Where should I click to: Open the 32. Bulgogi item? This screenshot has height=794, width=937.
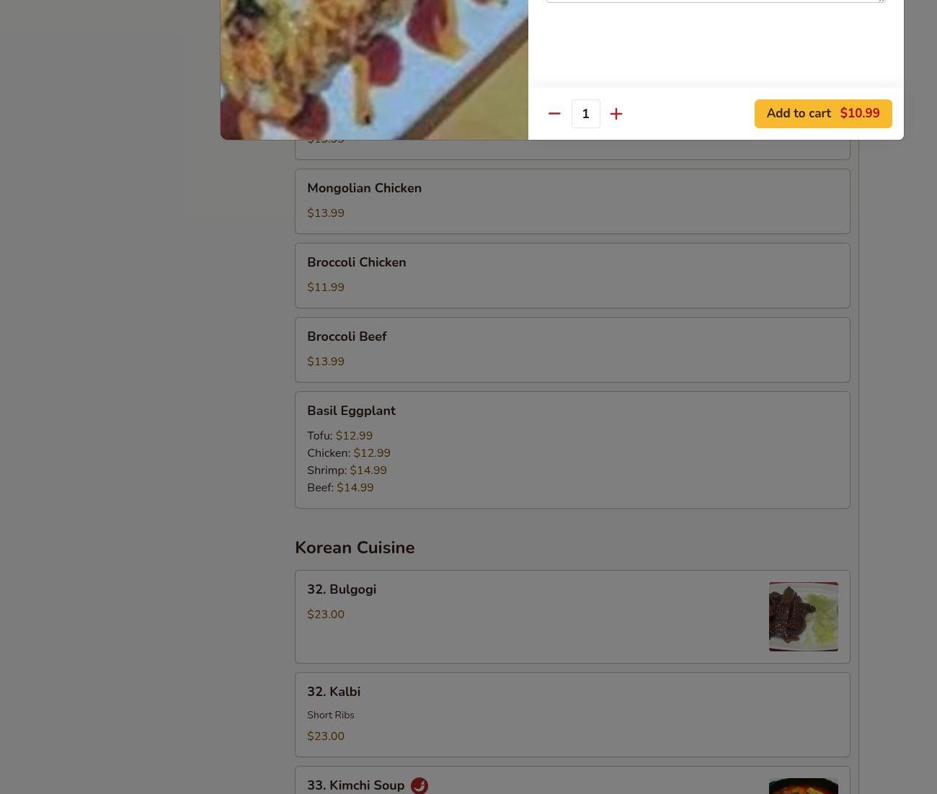click(572, 617)
